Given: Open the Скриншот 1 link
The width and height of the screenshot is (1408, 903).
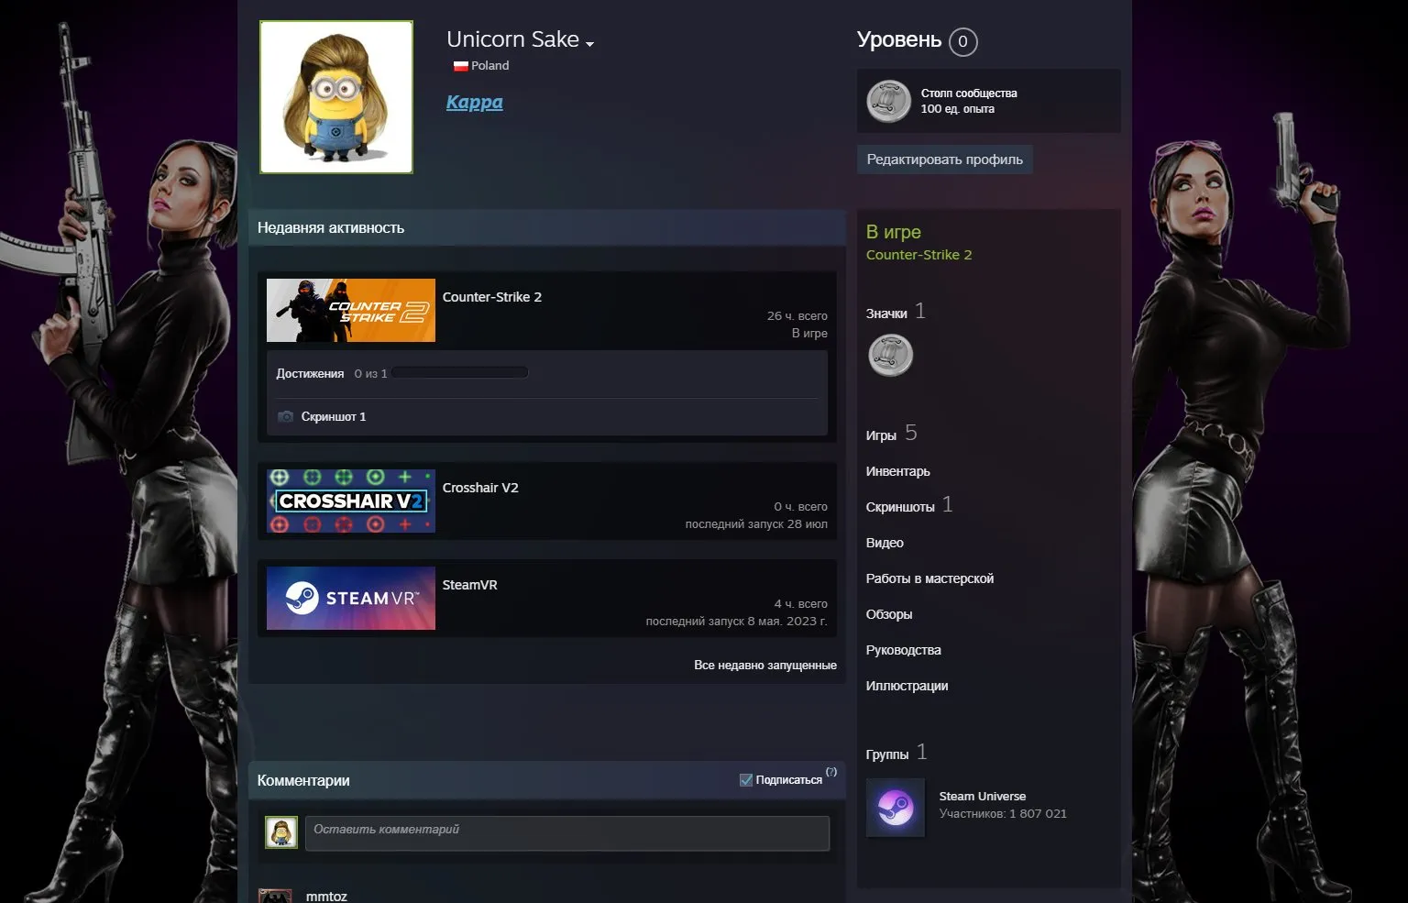Looking at the screenshot, I should (334, 416).
